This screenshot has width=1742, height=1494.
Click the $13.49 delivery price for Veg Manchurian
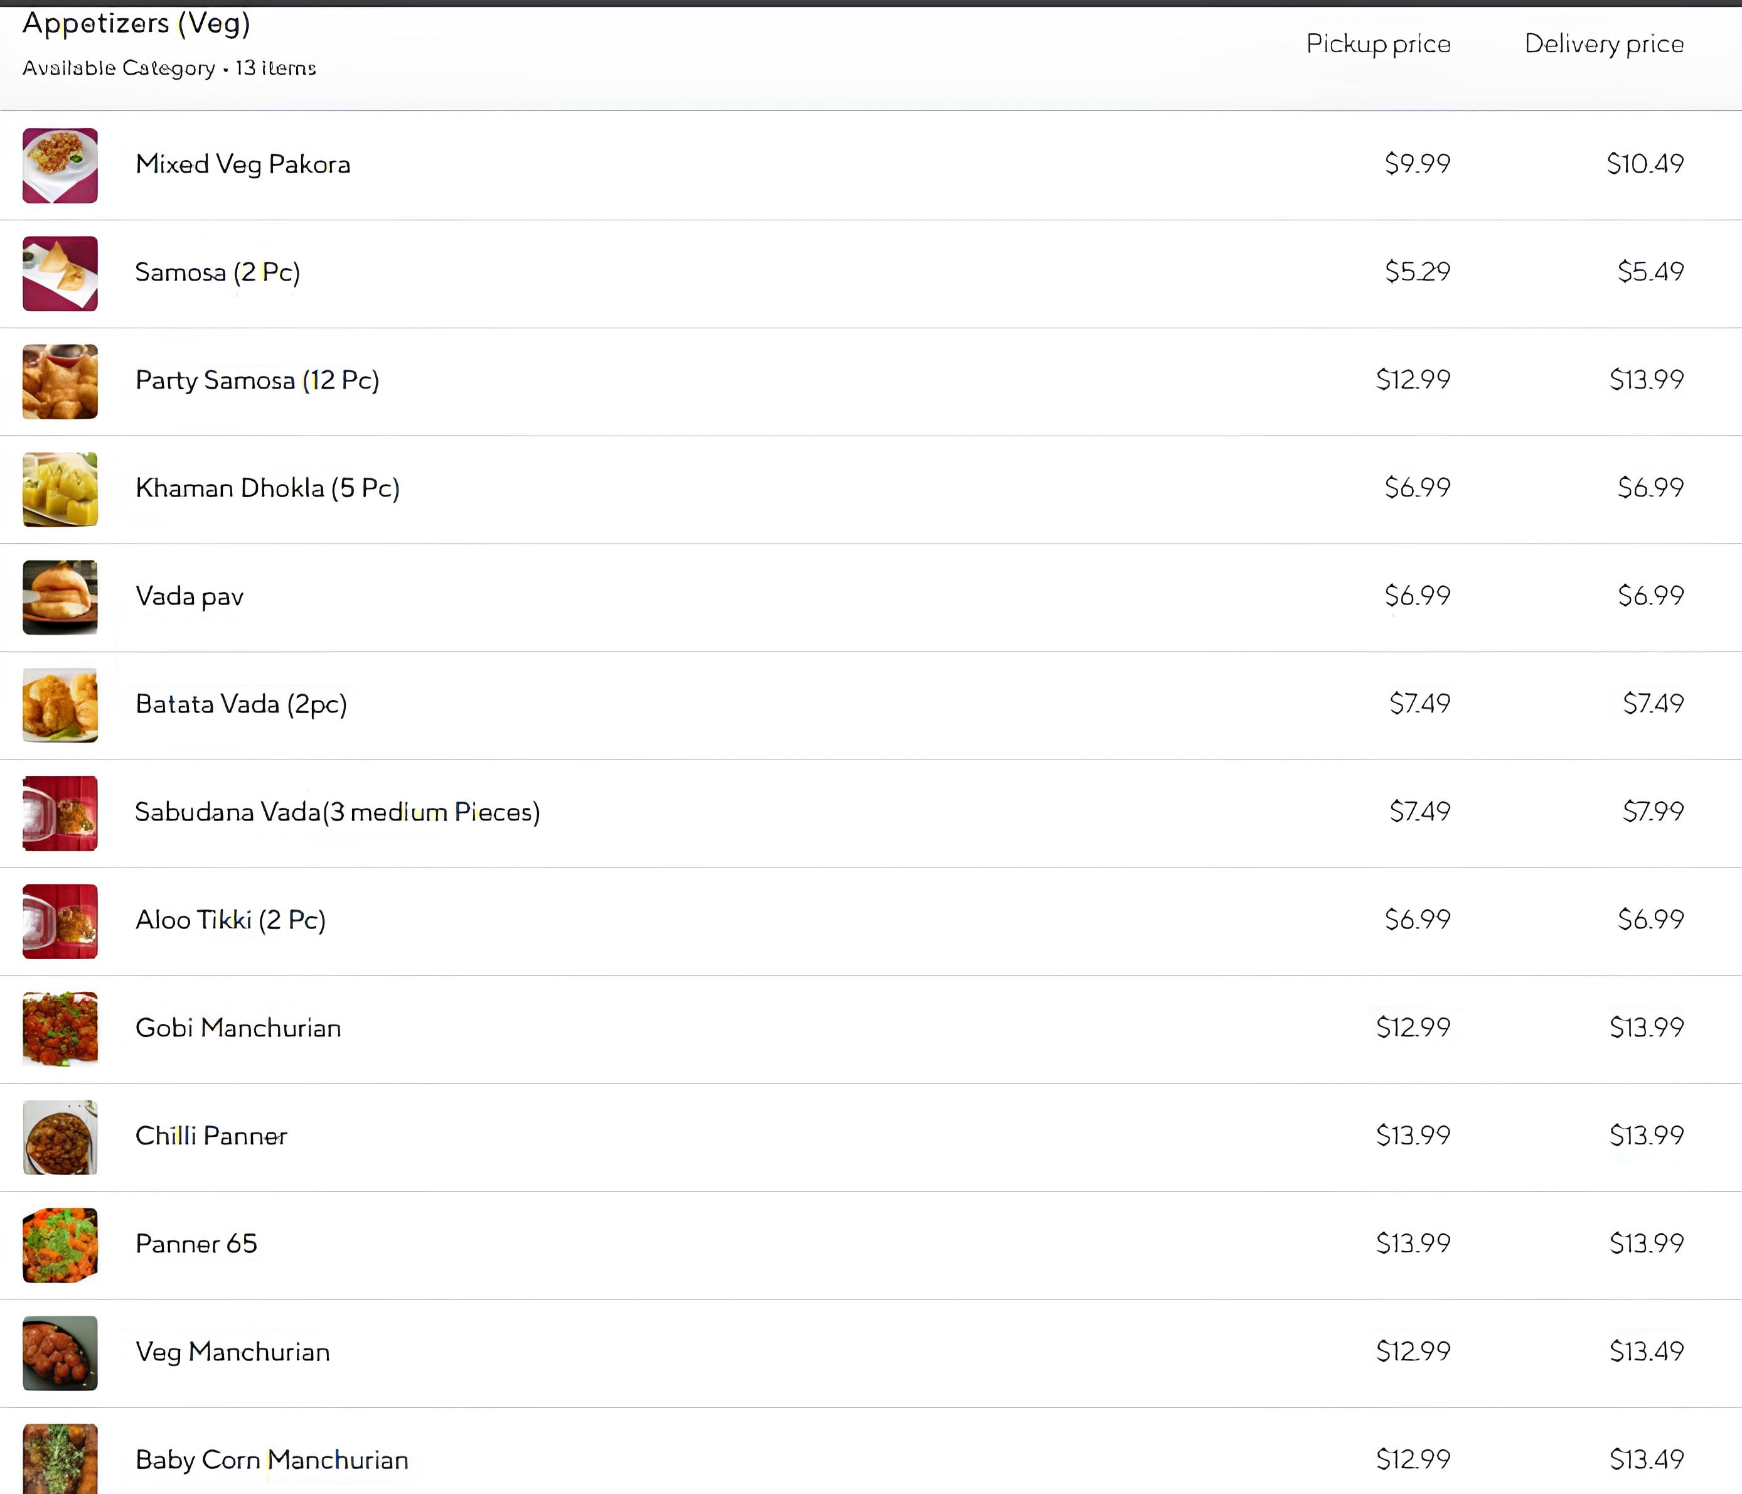click(x=1646, y=1351)
